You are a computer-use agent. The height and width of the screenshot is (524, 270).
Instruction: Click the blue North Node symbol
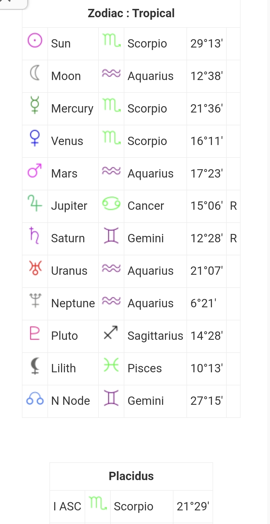(x=35, y=399)
